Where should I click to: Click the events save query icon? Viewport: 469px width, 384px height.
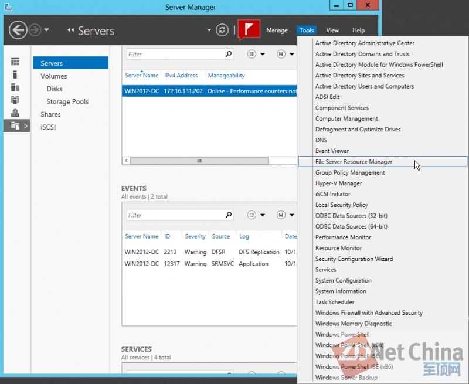tap(281, 215)
